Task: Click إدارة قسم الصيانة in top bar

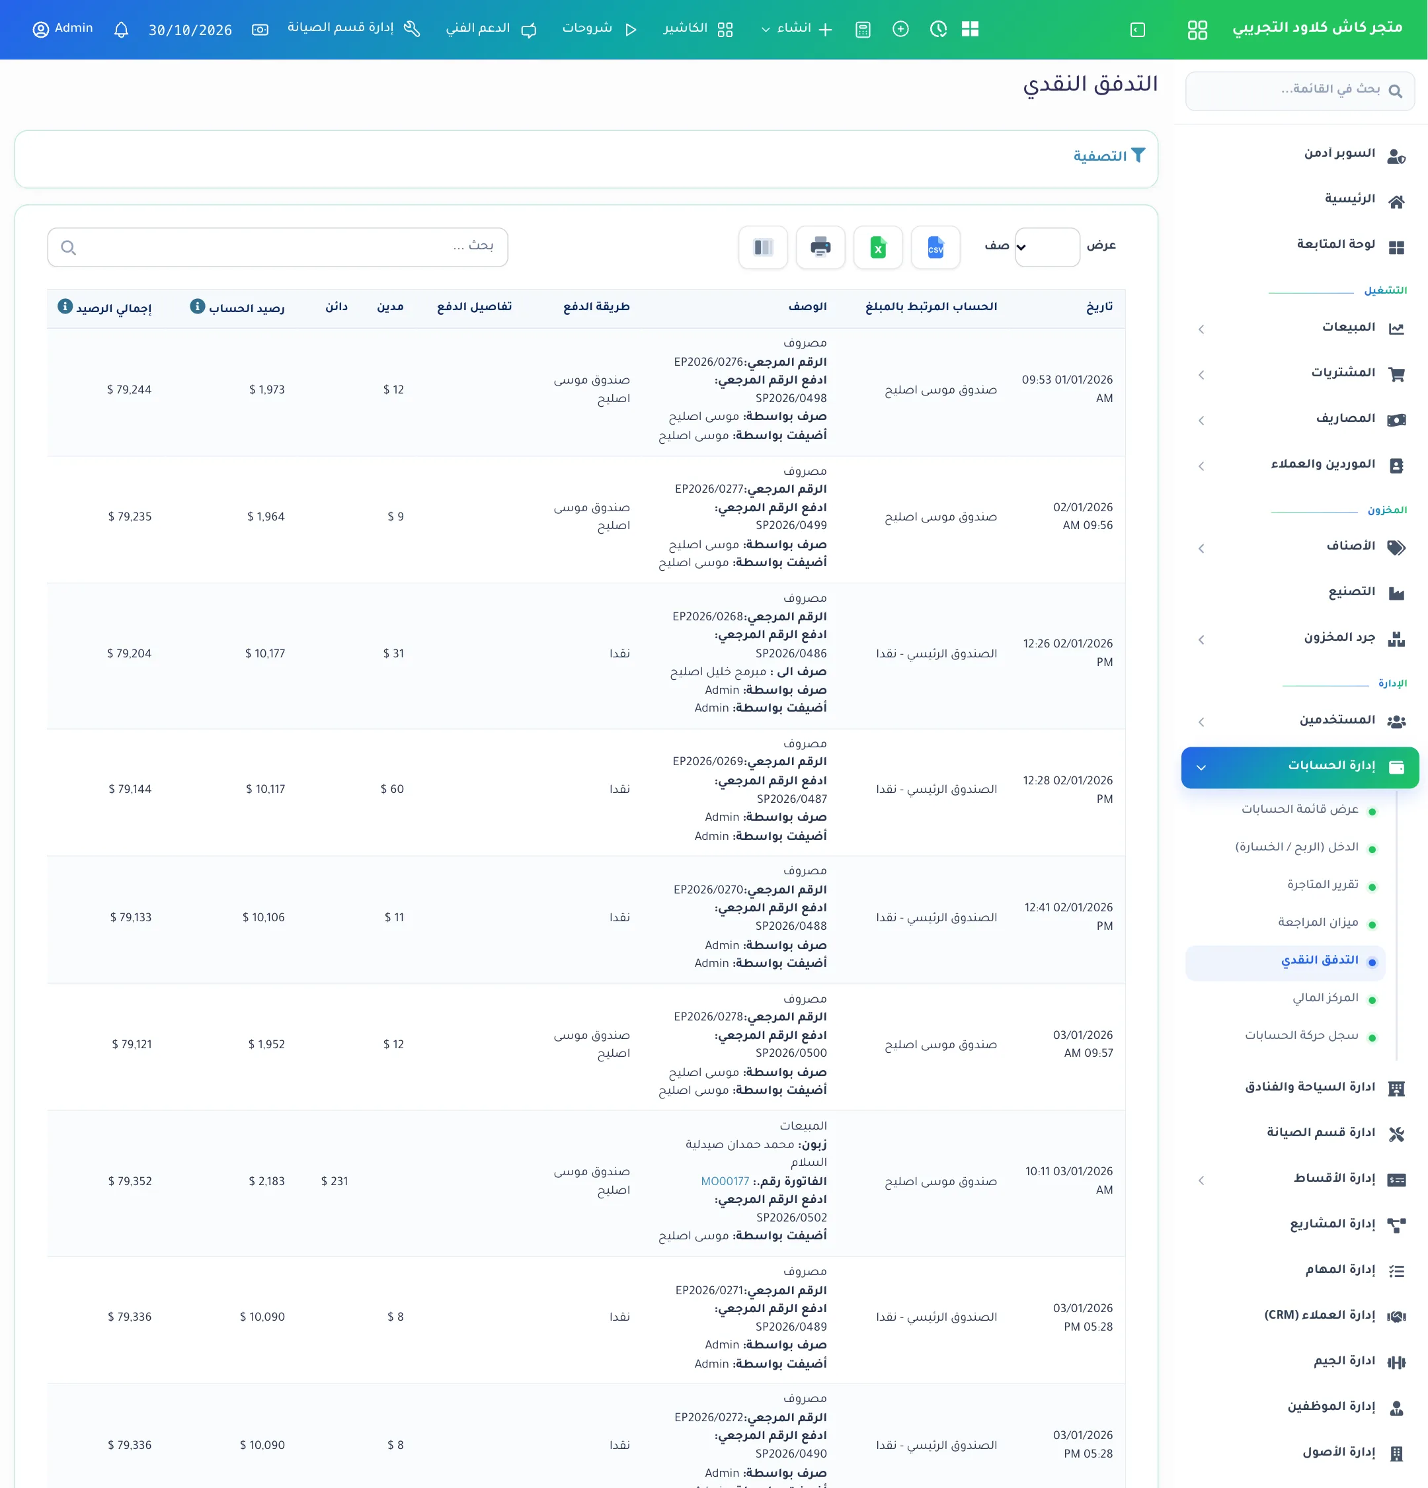Action: click(354, 29)
